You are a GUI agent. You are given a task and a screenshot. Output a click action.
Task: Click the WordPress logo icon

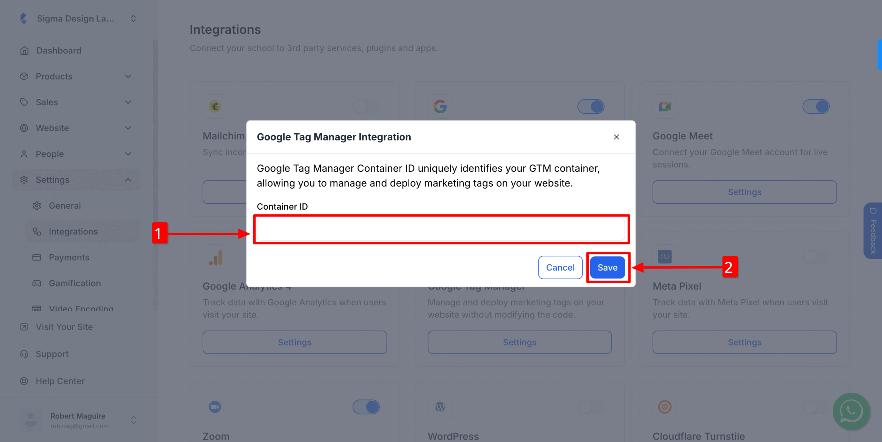440,407
